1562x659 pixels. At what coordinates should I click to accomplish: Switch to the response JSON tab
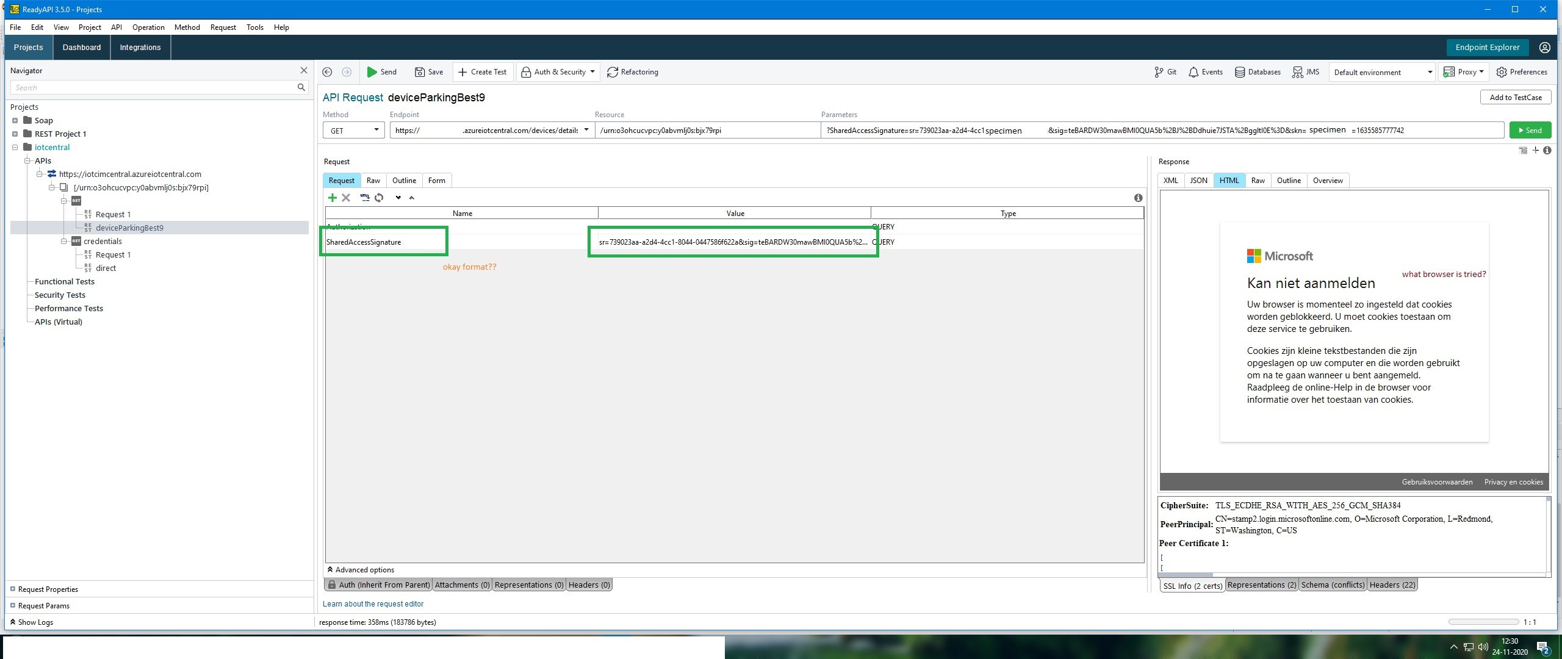[1198, 181]
